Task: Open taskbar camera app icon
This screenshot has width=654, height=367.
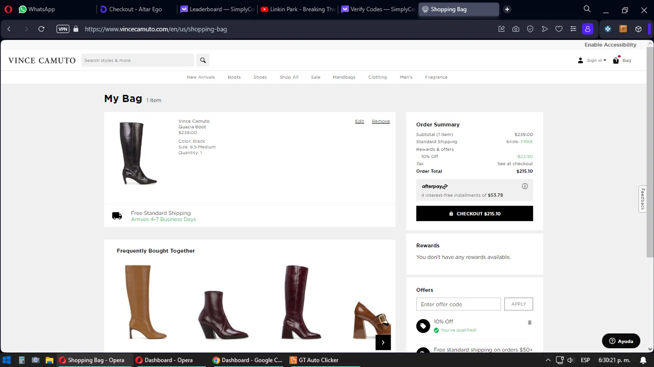Action: point(36,360)
